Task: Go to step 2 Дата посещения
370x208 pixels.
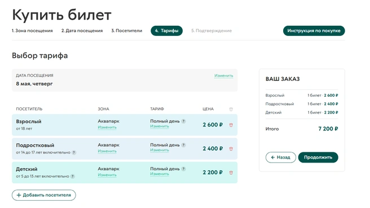Action: [82, 30]
